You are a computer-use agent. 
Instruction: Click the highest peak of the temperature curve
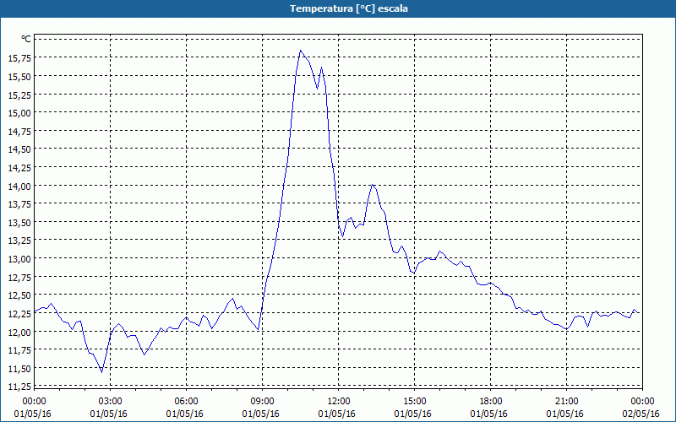301,51
